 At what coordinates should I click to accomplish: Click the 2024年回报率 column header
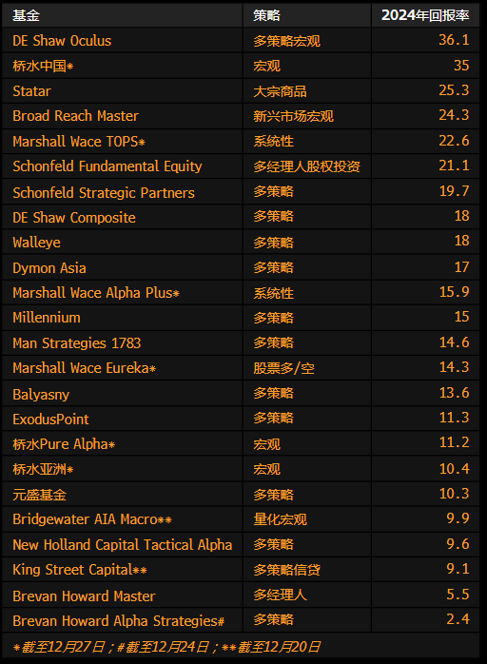(425, 15)
